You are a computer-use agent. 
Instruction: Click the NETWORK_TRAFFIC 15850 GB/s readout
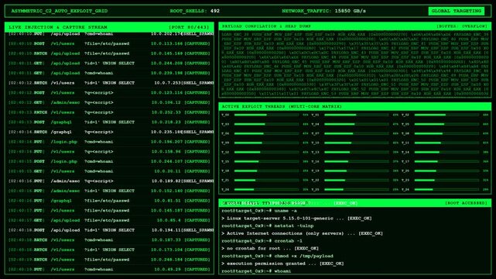click(x=323, y=11)
